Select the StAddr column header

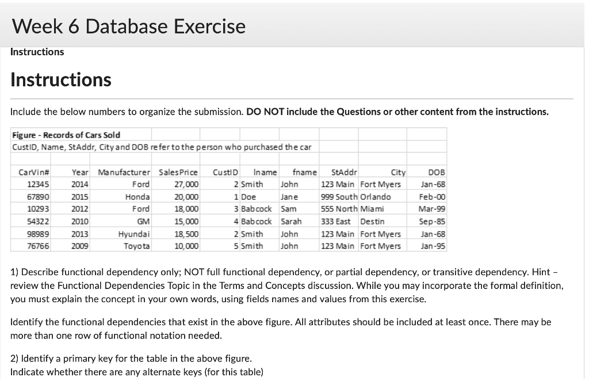click(x=345, y=172)
